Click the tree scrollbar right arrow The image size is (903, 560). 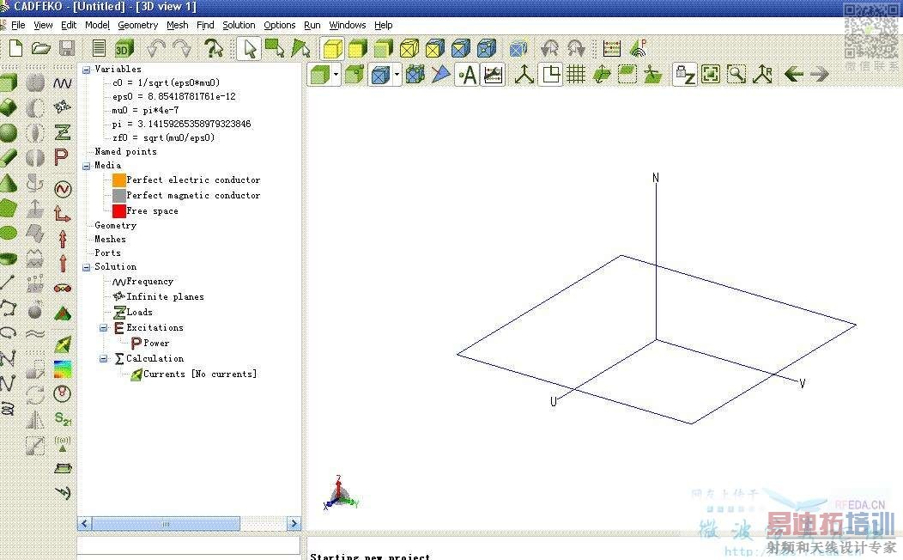pos(294,524)
